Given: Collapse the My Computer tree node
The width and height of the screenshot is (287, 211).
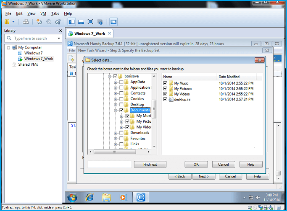Looking at the screenshot, I should (8, 48).
